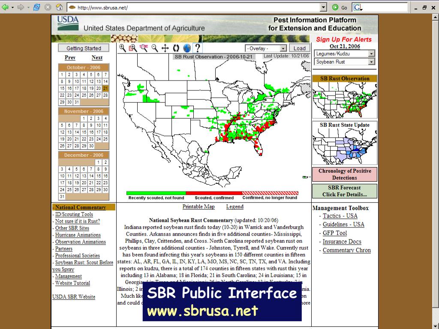The height and width of the screenshot is (329, 439).
Task: Go to Next calendar months
Action: click(x=97, y=57)
